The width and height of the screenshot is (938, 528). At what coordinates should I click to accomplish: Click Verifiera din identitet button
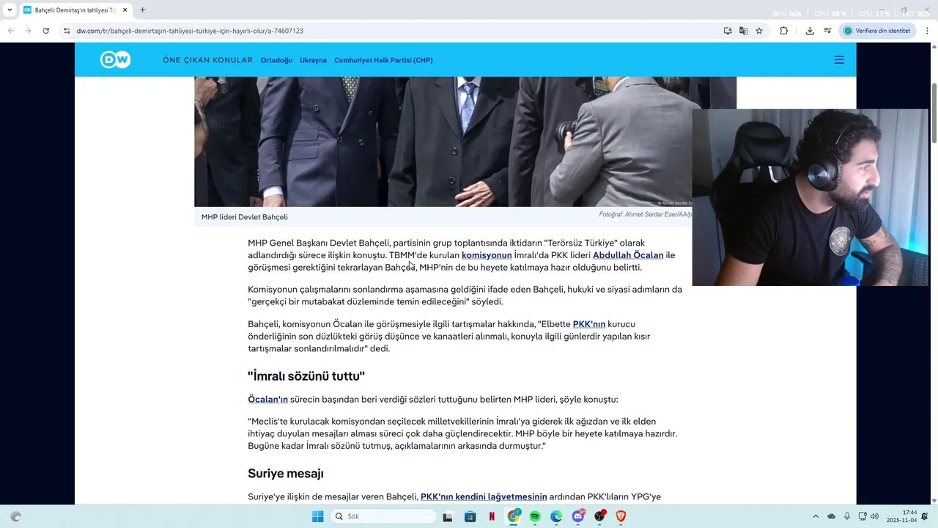coord(876,31)
